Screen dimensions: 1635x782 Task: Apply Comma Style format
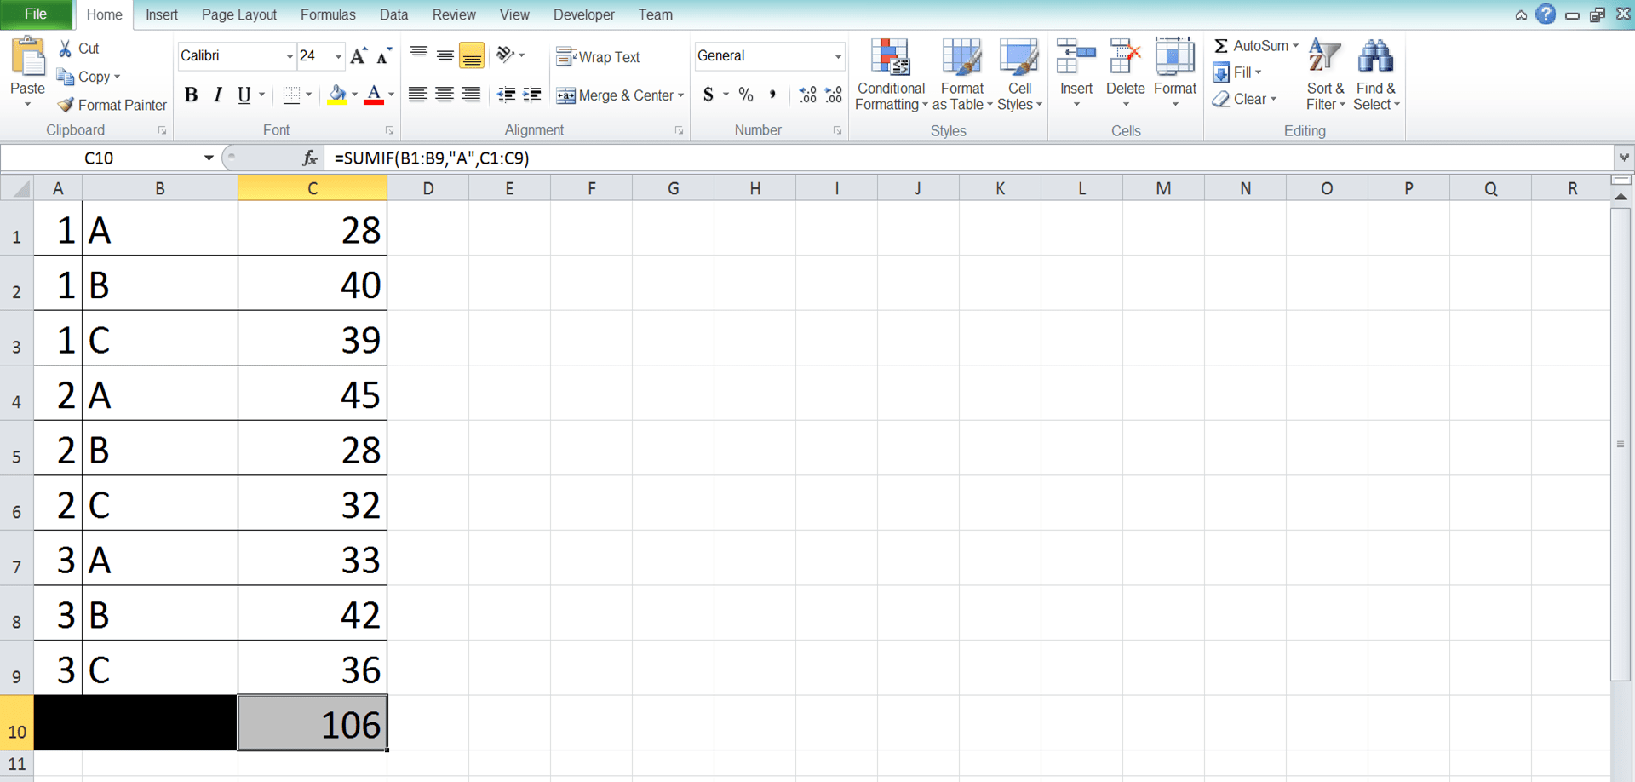(772, 95)
